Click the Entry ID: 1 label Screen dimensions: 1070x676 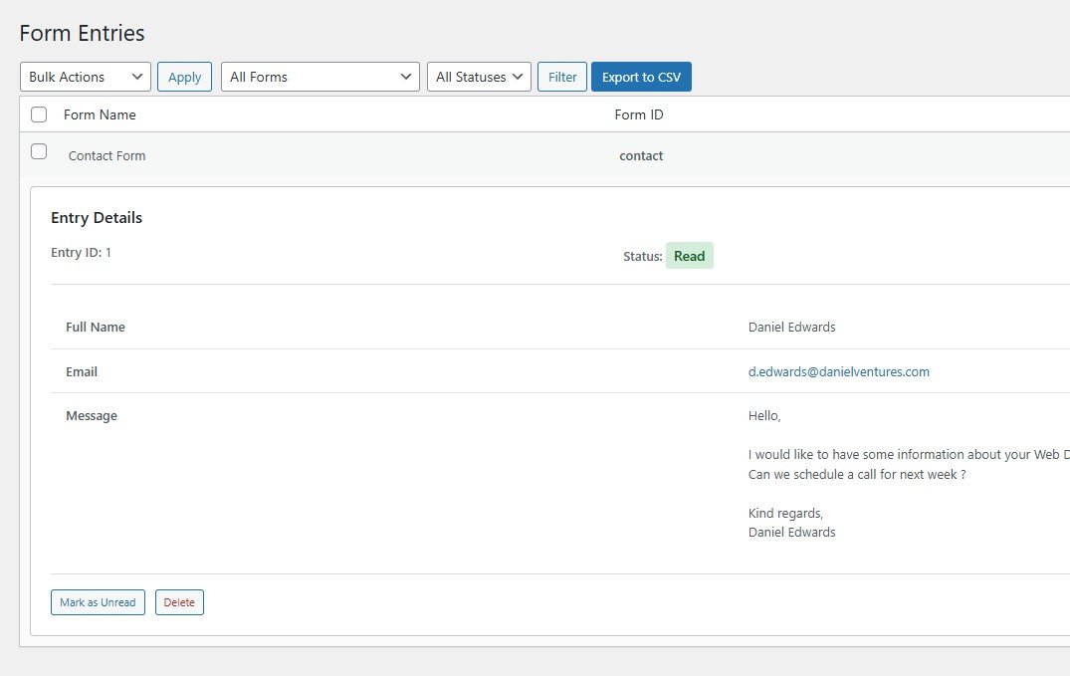tap(81, 253)
